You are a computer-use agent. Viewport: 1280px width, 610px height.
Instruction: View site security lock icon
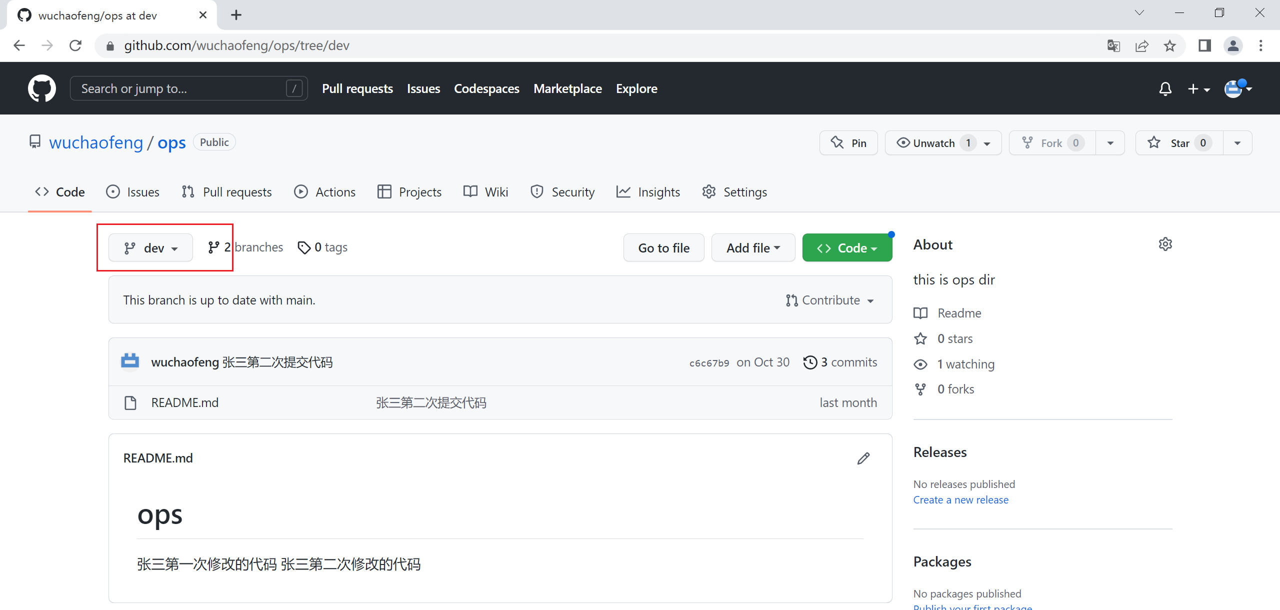click(x=110, y=46)
